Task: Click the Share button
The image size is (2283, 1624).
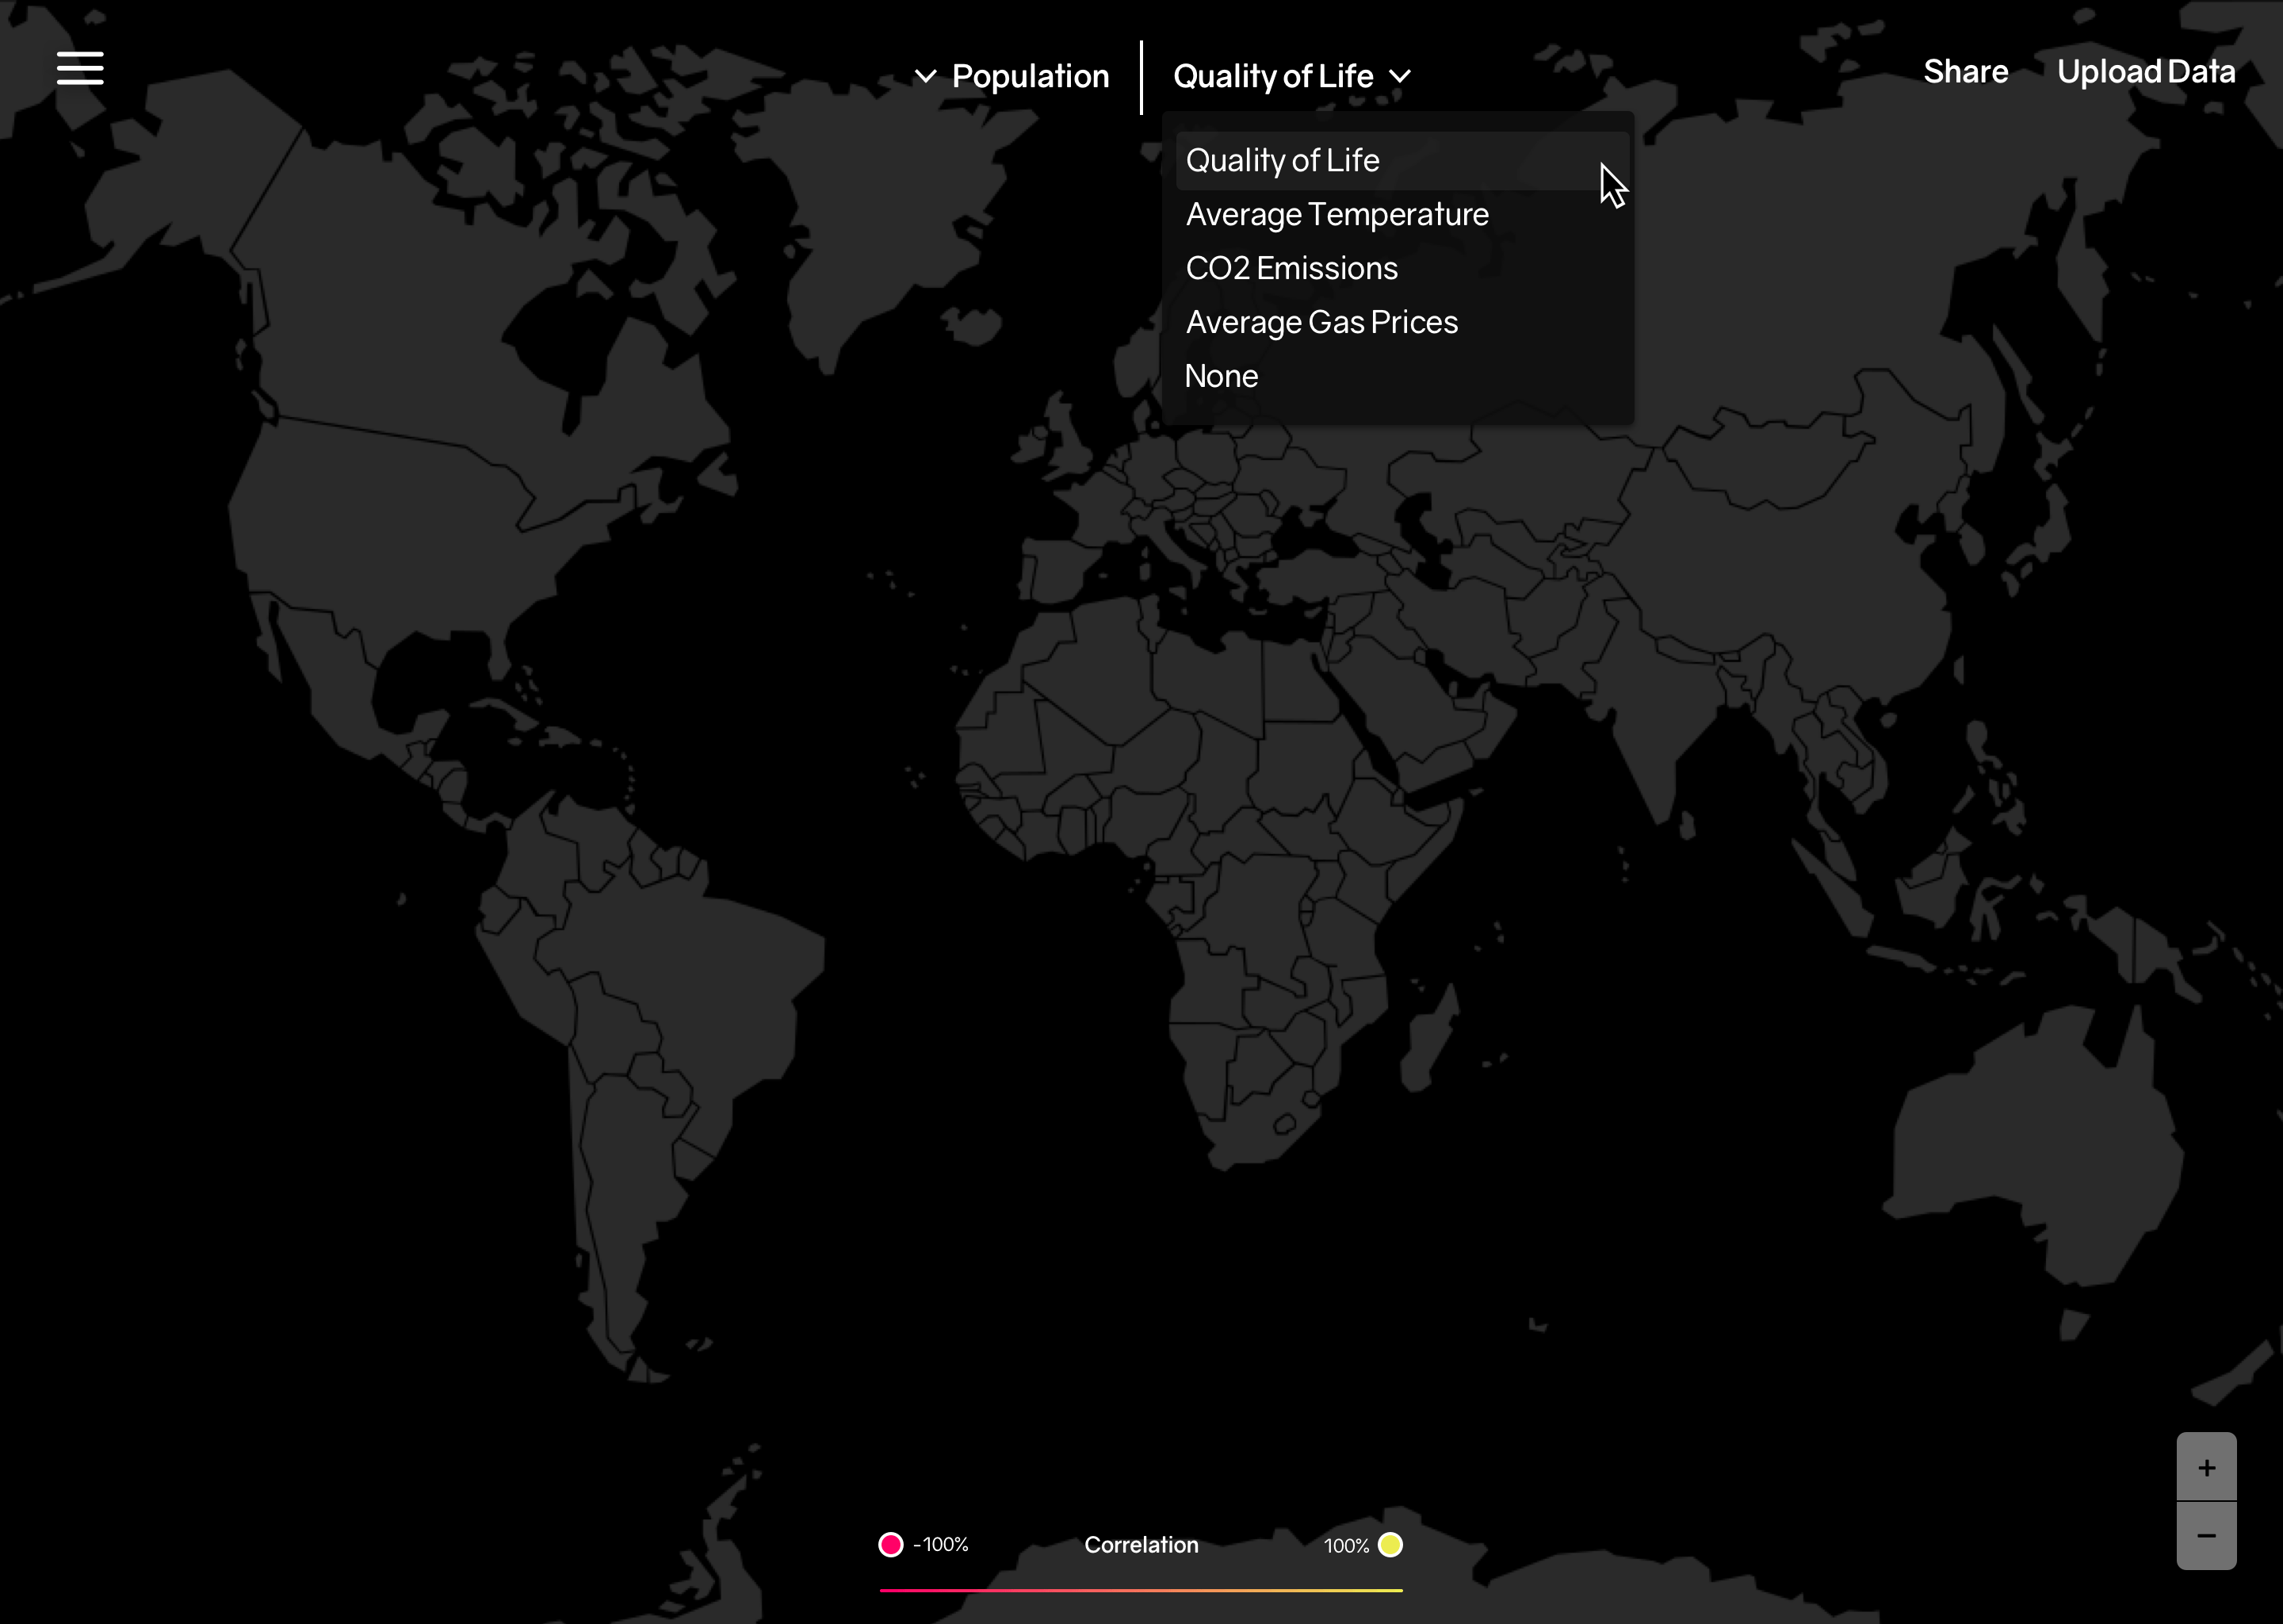Action: [x=1965, y=72]
